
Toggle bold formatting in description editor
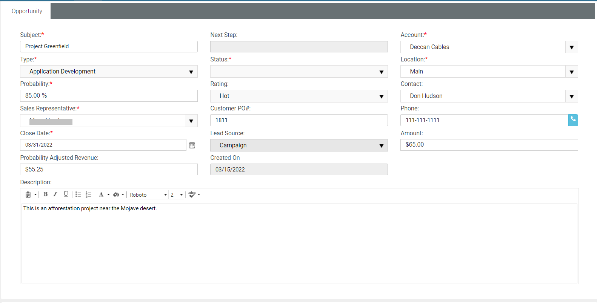[x=45, y=194]
